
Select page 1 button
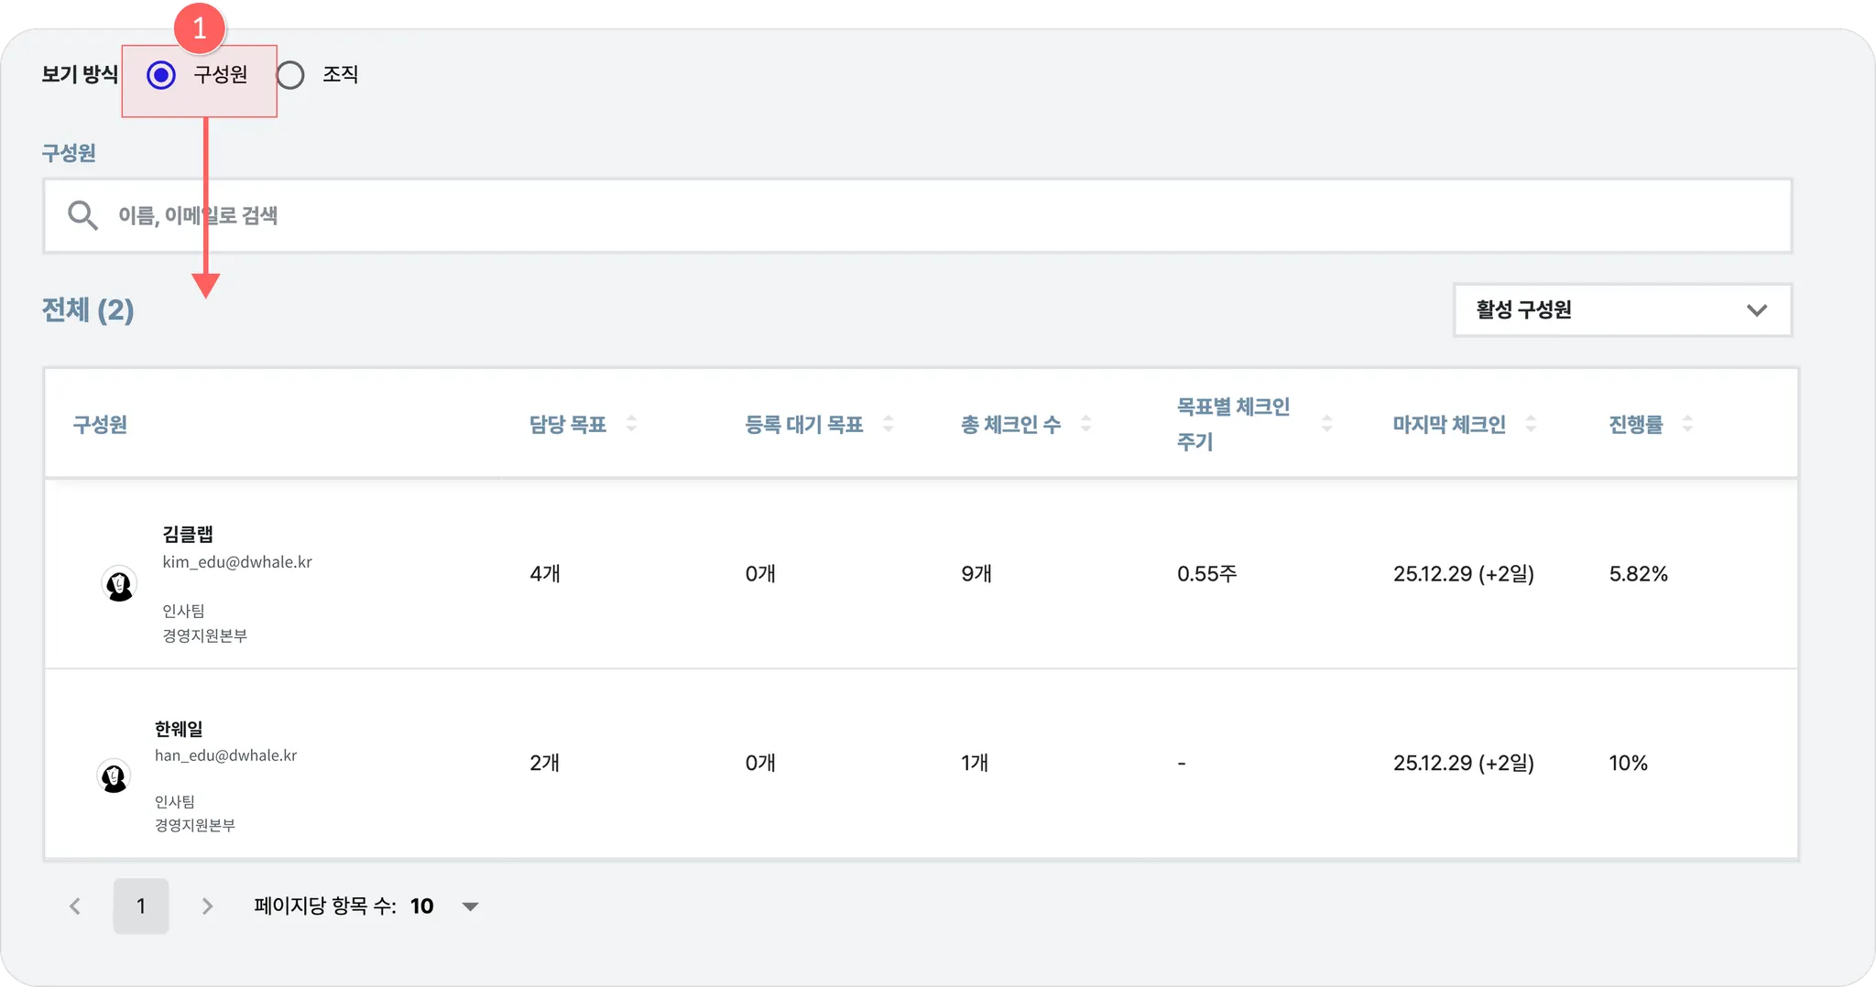tap(141, 906)
